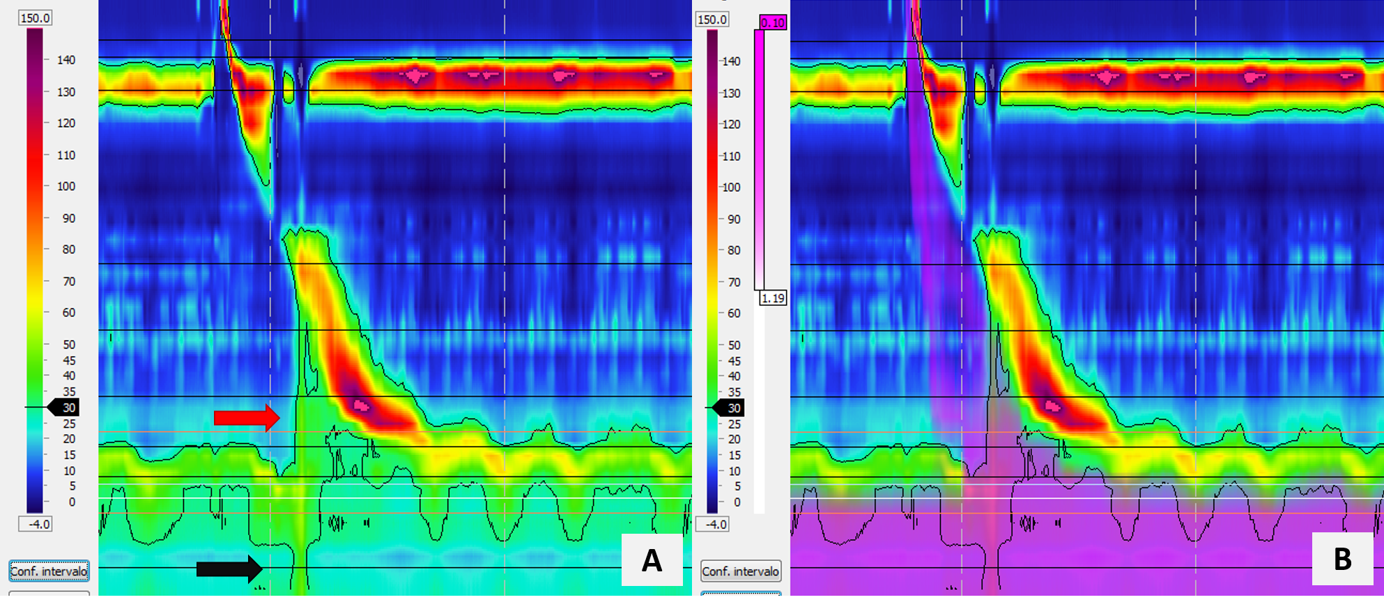
Task: Click the 1.19 impedance value box
Action: 773,298
